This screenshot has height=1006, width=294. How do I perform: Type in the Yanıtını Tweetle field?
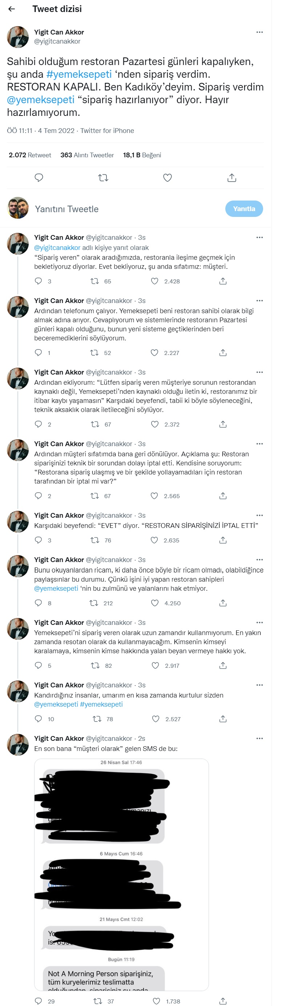(x=117, y=209)
